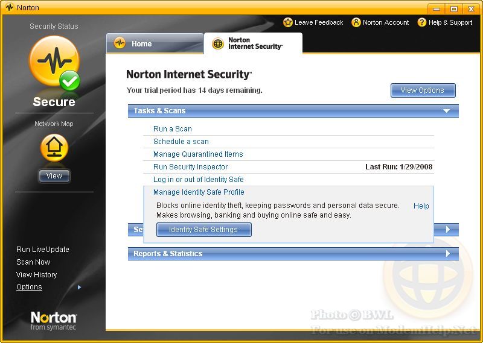Close the Norton window
The width and height of the screenshot is (483, 343).
coord(471,8)
